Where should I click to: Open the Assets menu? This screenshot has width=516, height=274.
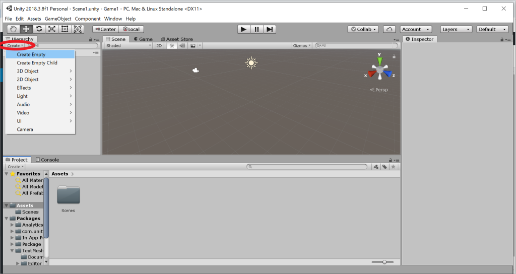[34, 19]
